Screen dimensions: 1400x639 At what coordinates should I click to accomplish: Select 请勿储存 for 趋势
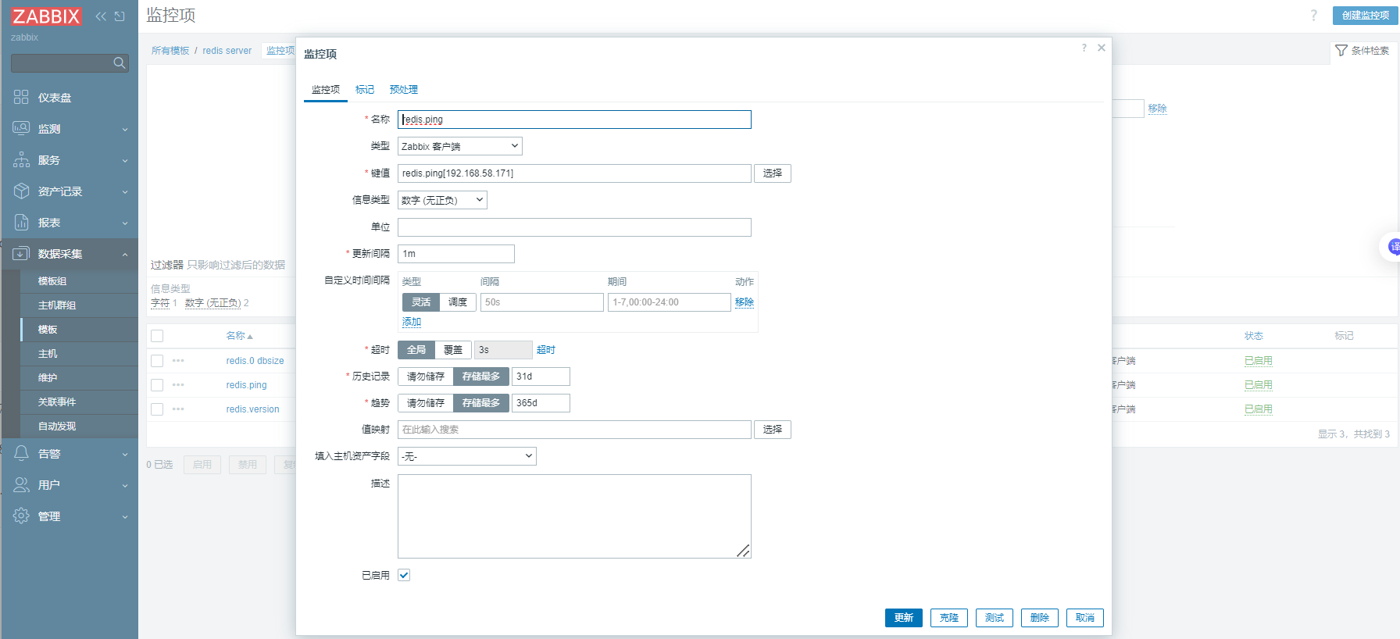tap(426, 403)
